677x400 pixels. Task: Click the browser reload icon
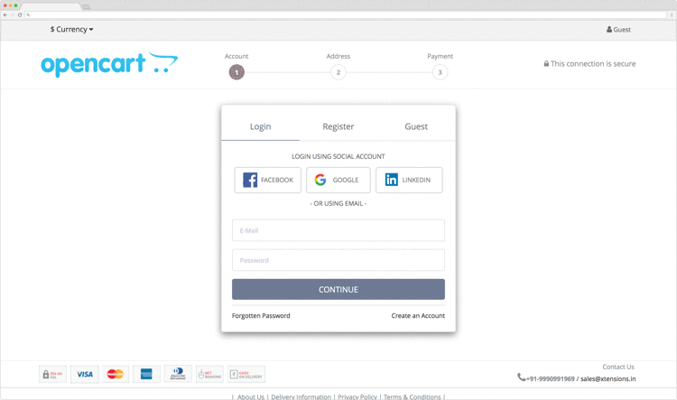20,14
